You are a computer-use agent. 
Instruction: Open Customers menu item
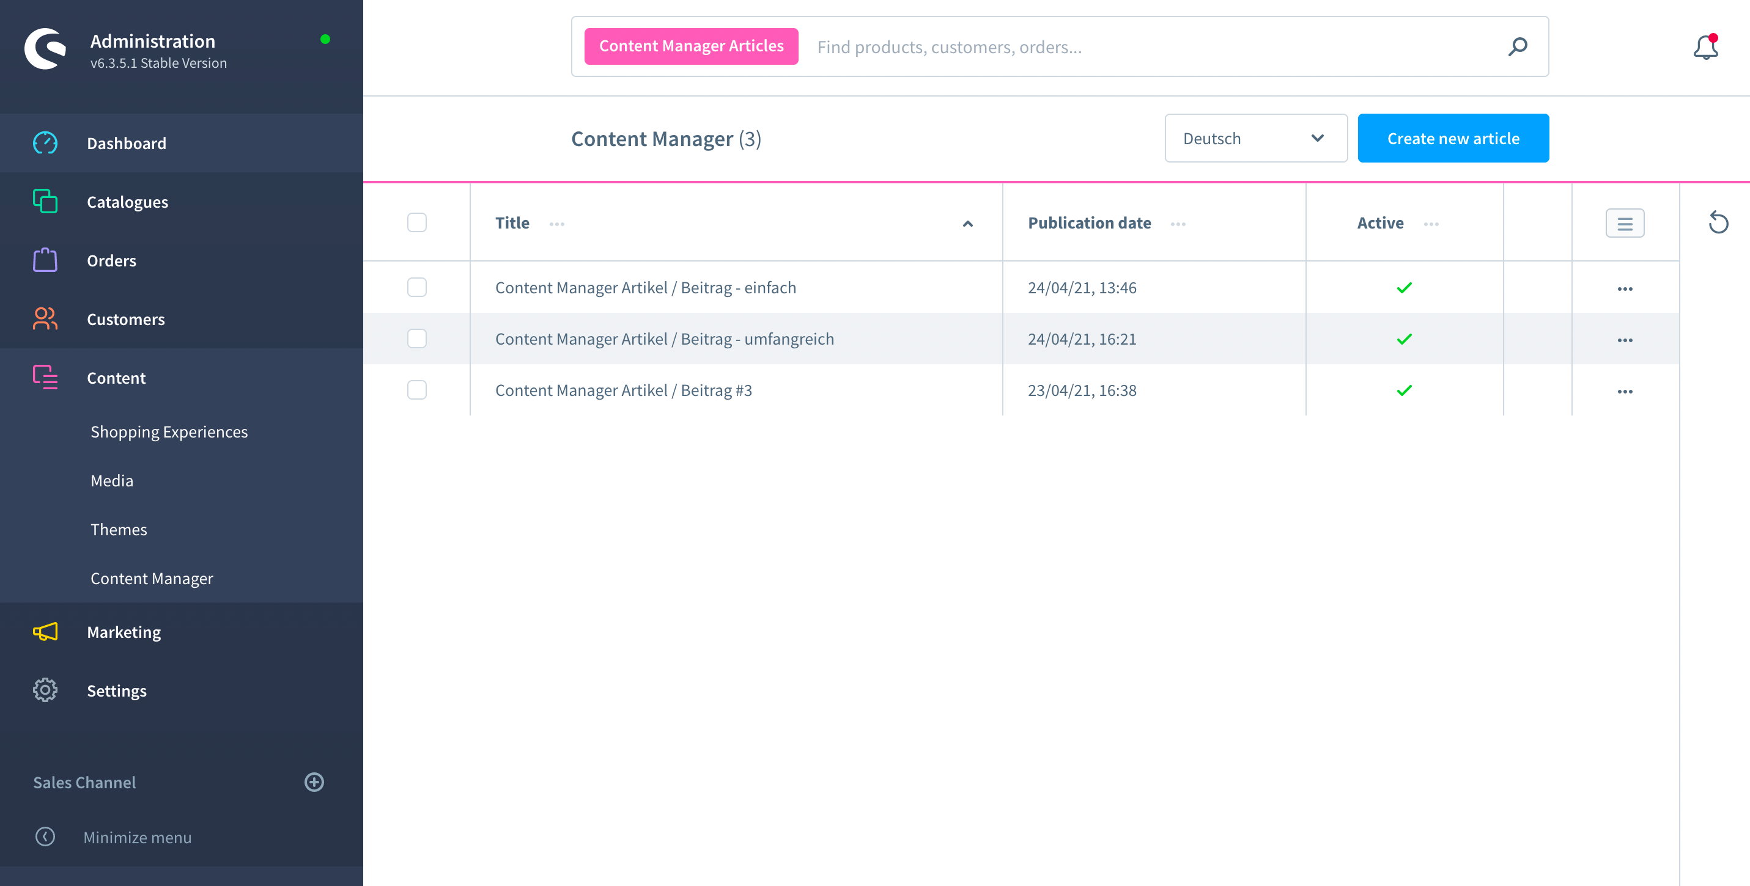(x=182, y=319)
